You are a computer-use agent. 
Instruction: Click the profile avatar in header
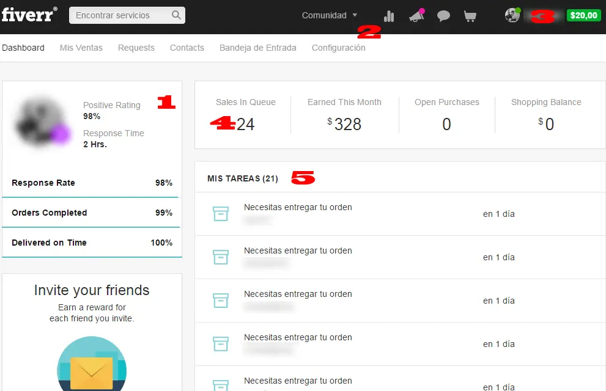[512, 15]
